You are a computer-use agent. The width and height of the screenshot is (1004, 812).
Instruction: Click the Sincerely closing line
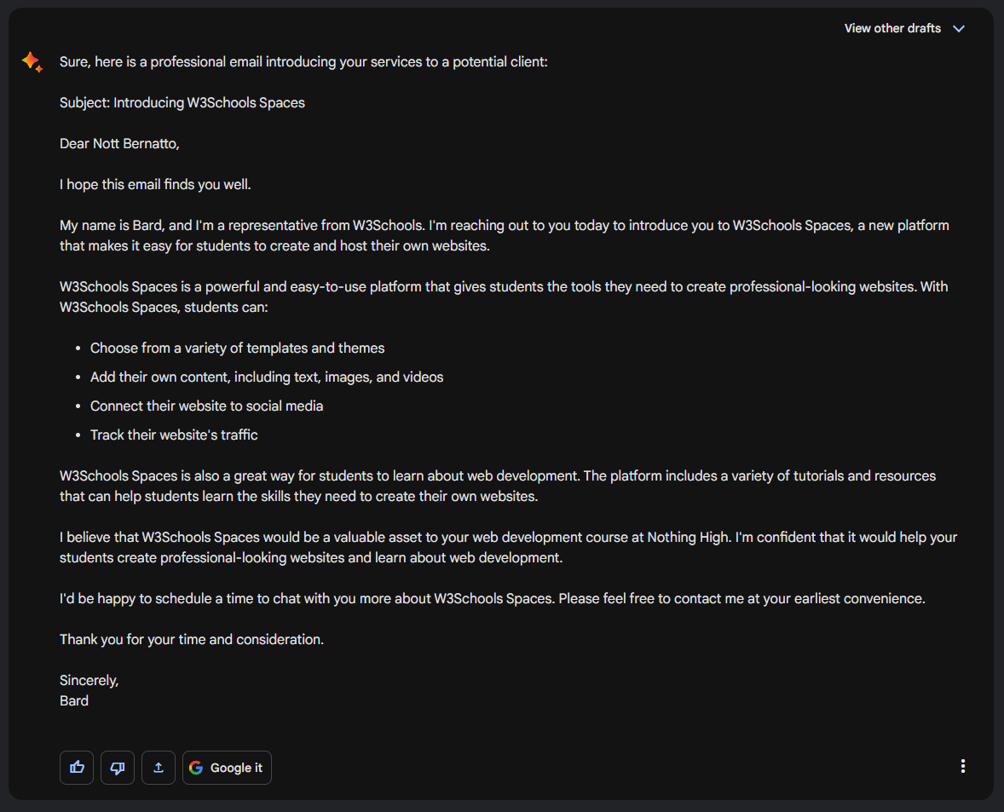tap(89, 681)
